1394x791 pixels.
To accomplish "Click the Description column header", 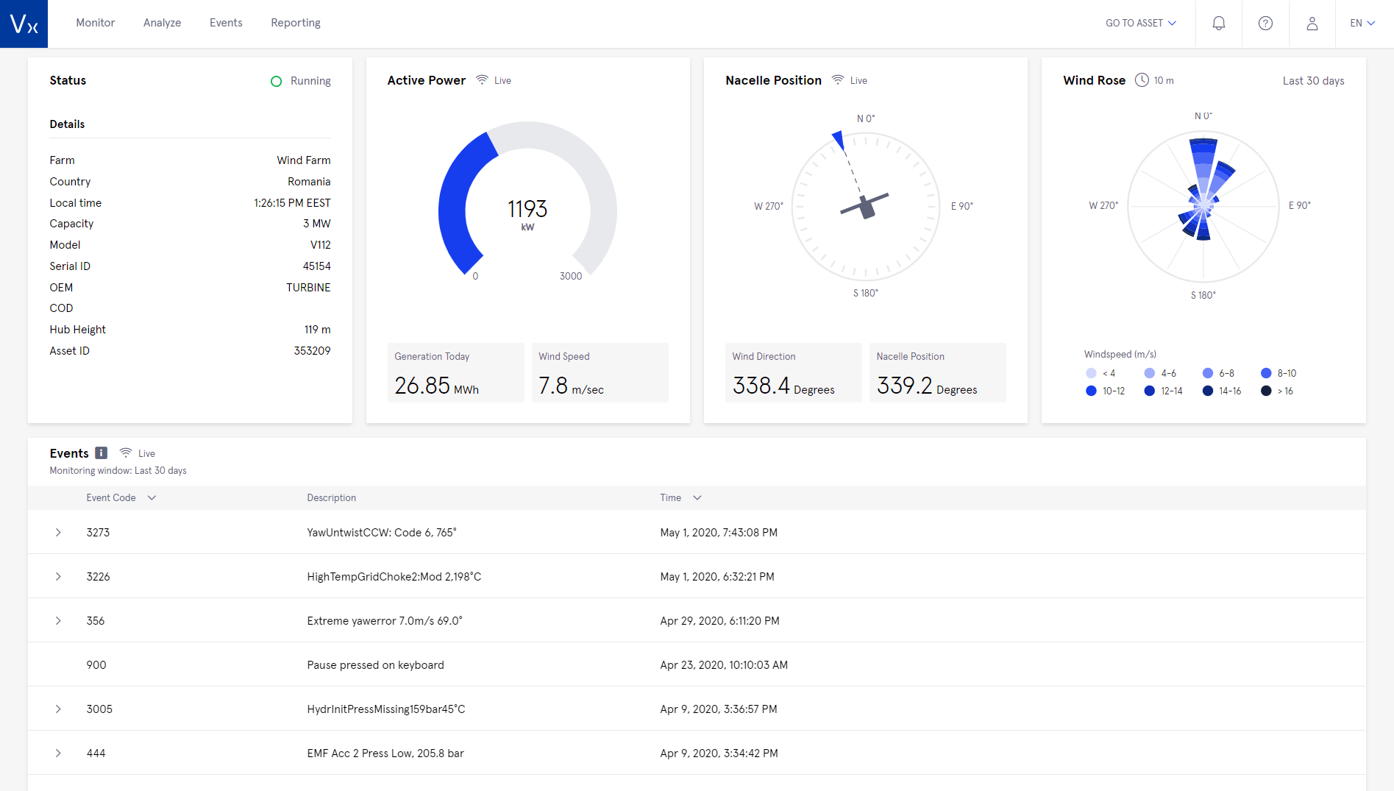I will [332, 497].
